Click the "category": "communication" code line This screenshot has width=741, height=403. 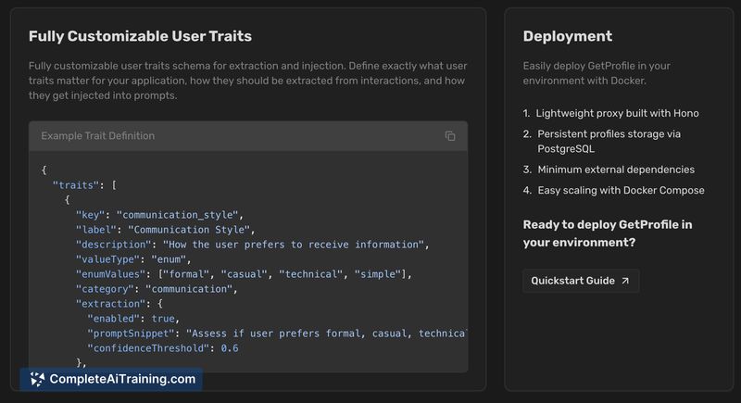(157, 289)
